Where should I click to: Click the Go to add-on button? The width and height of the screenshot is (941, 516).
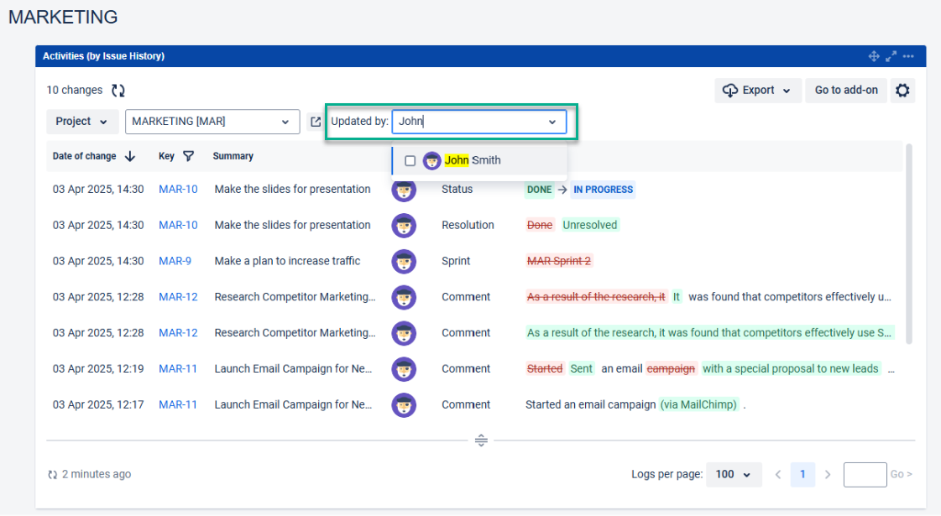846,91
